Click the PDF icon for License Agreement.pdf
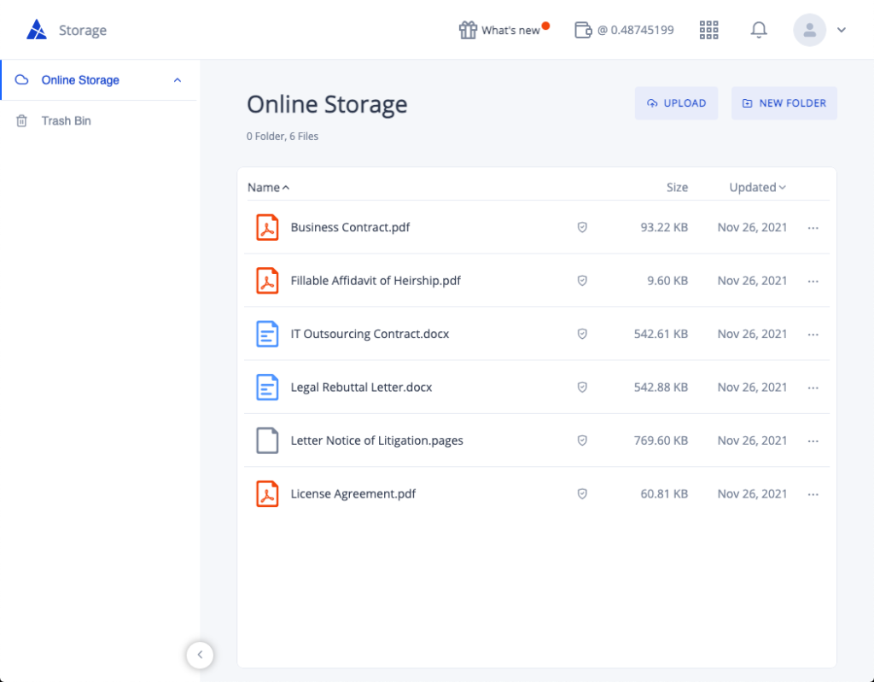The width and height of the screenshot is (874, 682). tap(267, 493)
